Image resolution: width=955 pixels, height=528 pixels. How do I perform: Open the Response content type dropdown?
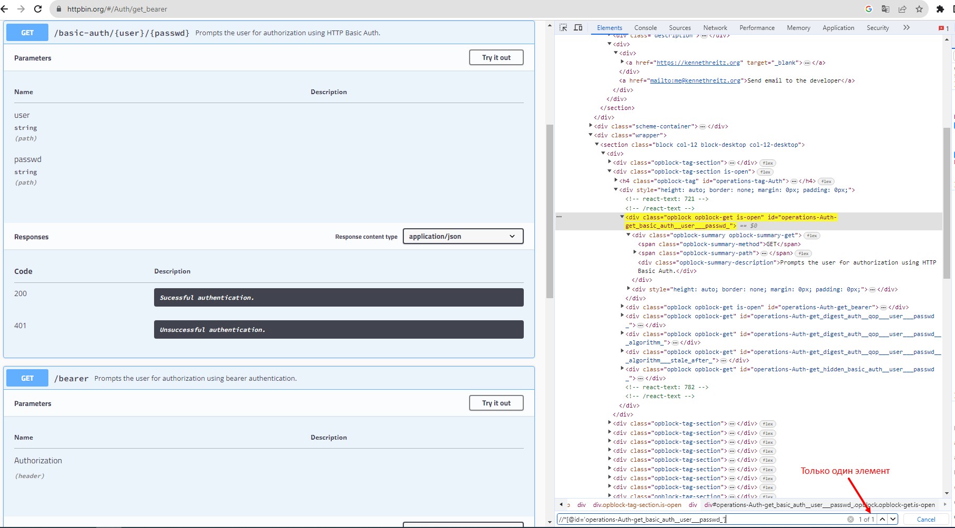(x=463, y=236)
